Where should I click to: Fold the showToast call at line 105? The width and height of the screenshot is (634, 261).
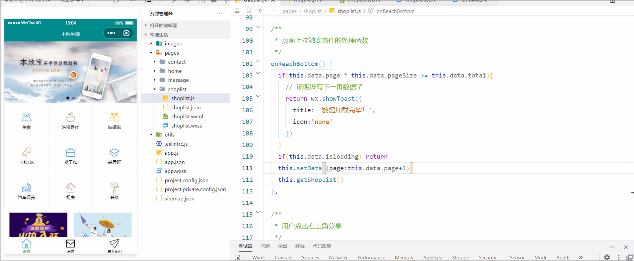pyautogui.click(x=258, y=96)
